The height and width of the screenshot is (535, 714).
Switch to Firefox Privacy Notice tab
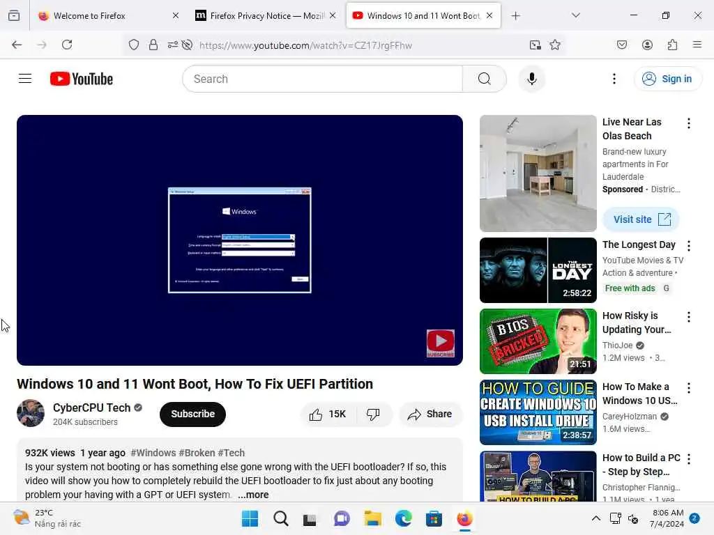pos(266,15)
